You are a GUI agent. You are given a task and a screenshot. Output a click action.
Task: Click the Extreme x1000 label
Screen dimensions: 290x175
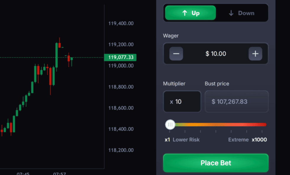247,140
